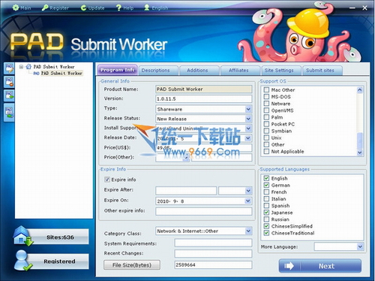This screenshot has height=281, width=375.
Task: Click the house download icon beside Sites:636
Action: pyautogui.click(x=22, y=235)
